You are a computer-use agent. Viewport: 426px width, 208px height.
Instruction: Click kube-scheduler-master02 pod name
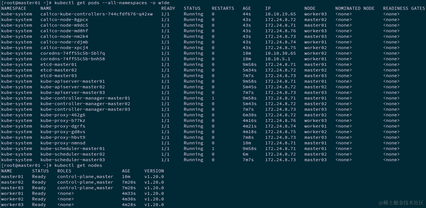pyautogui.click(x=73, y=154)
